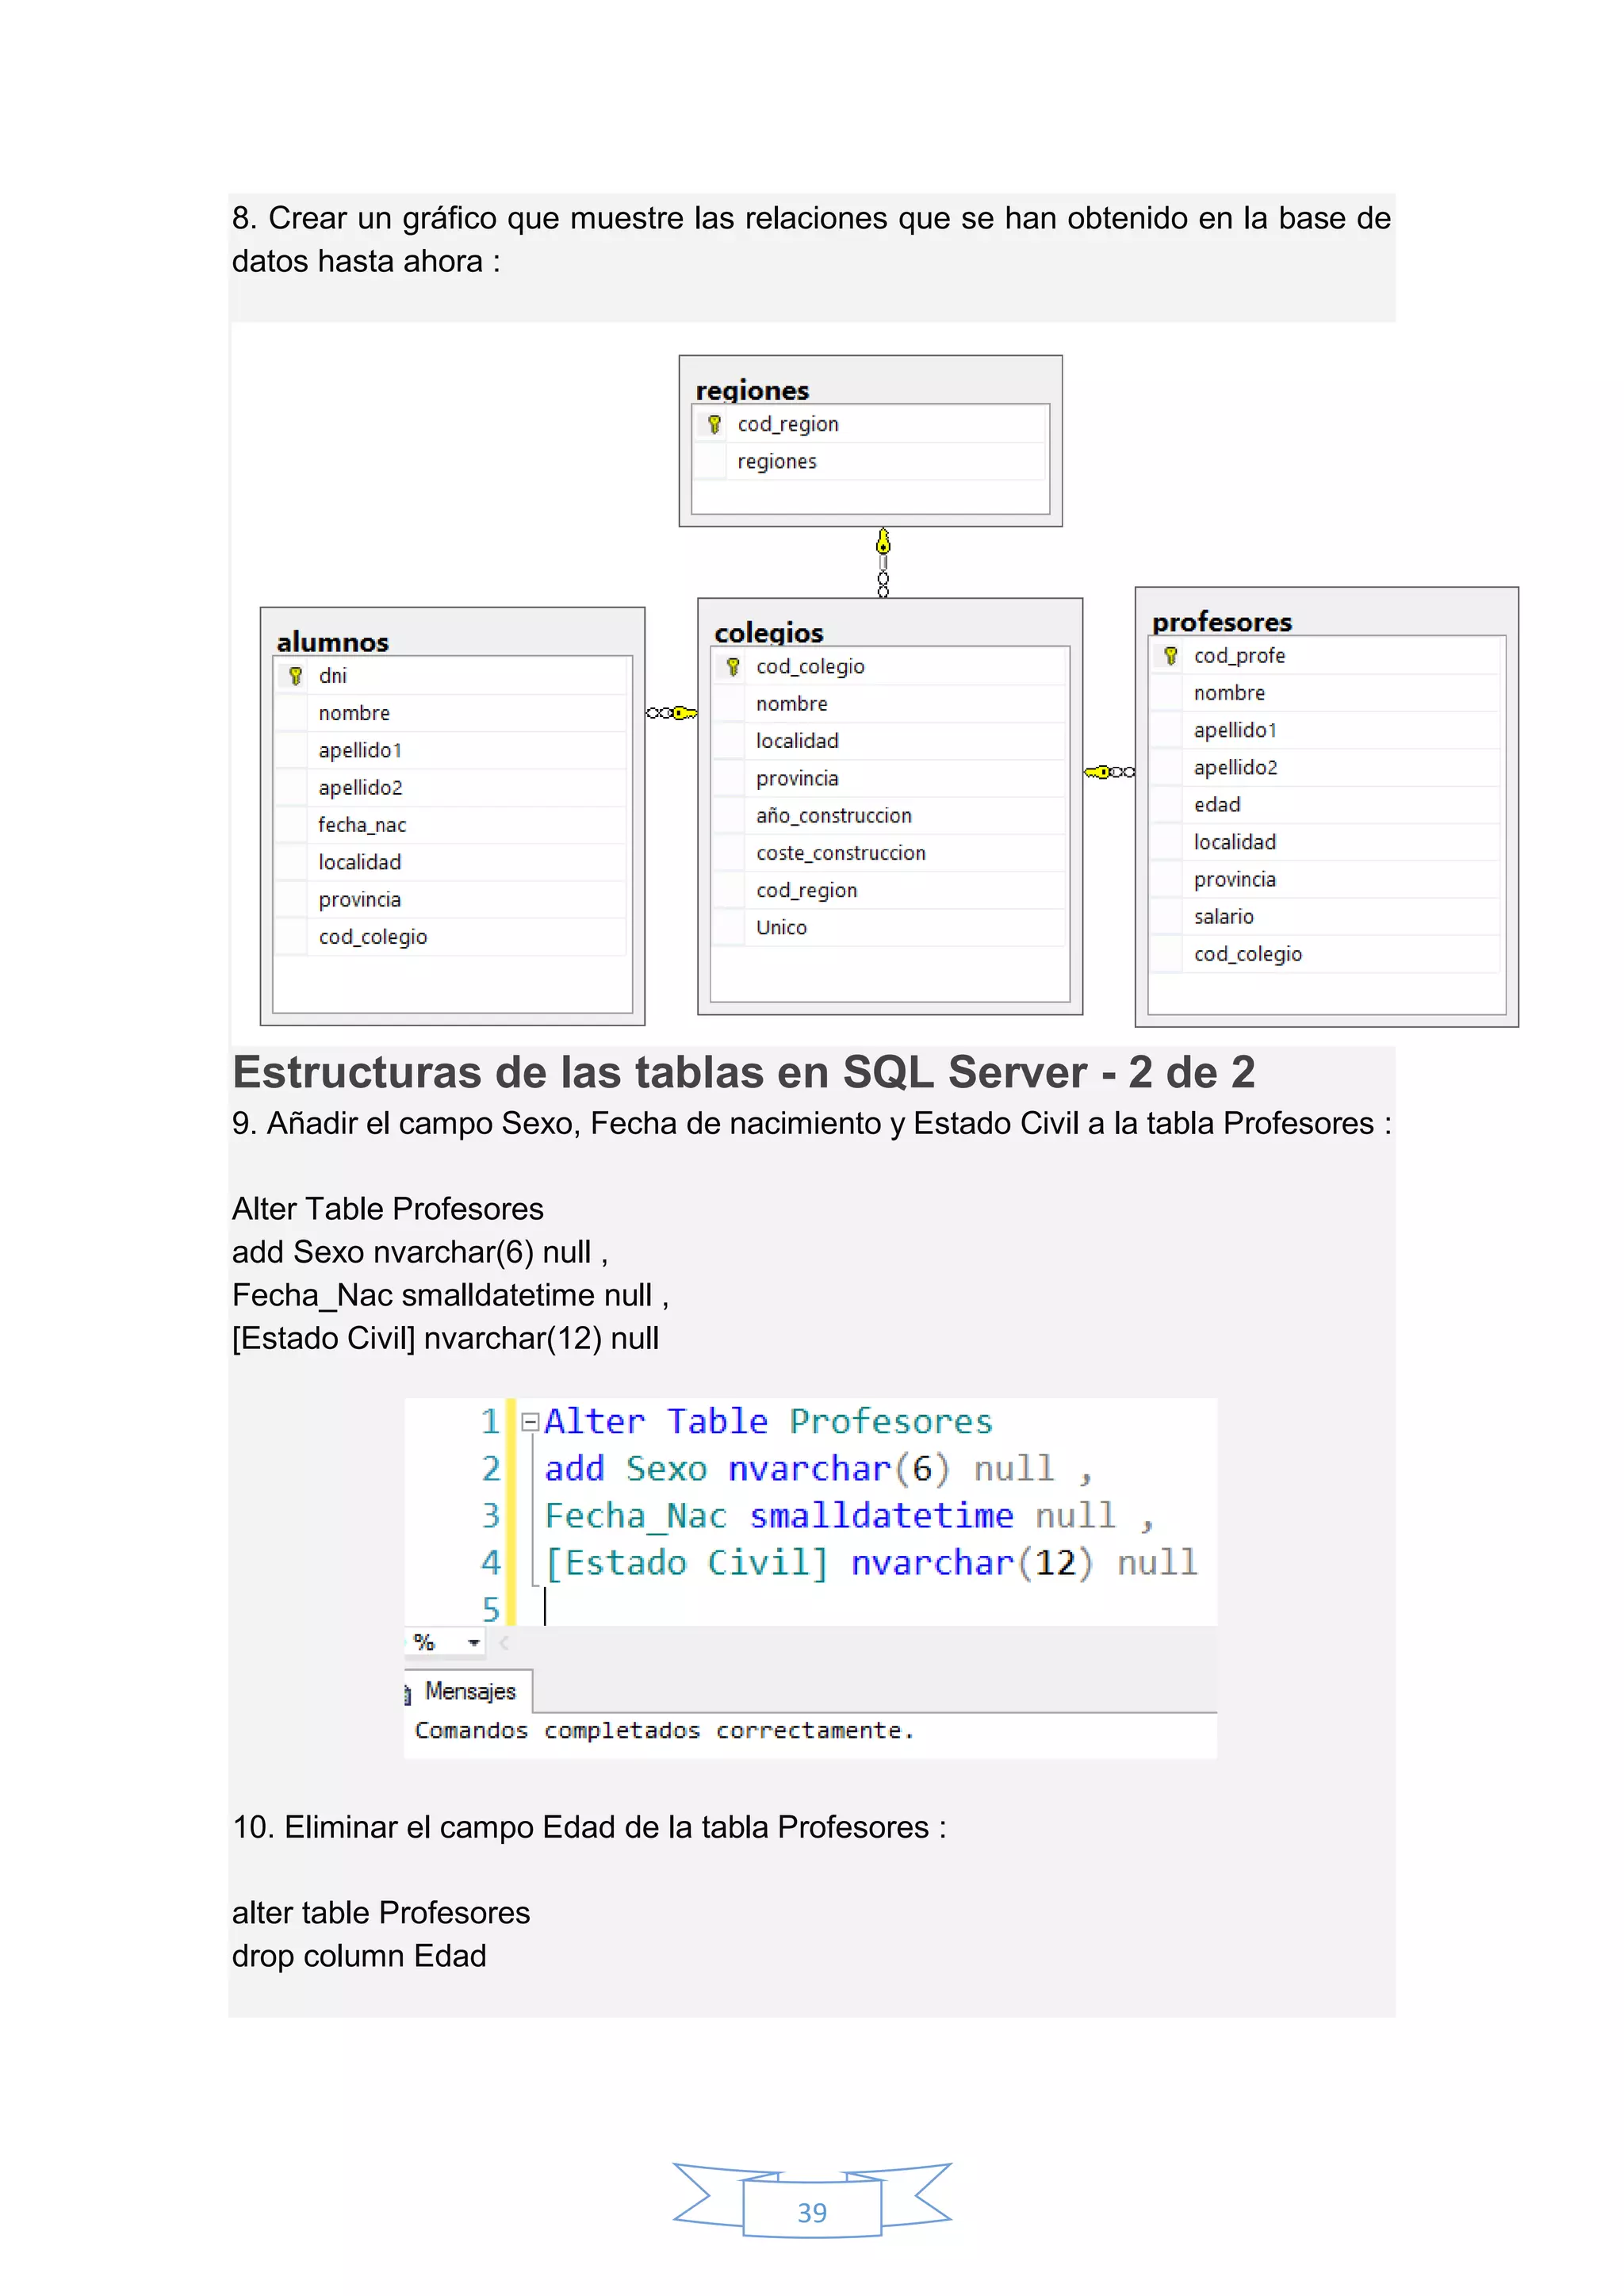Screen dimensions: 1624x2296
Task: Click the primary key icon beside dni
Action: 295,676
